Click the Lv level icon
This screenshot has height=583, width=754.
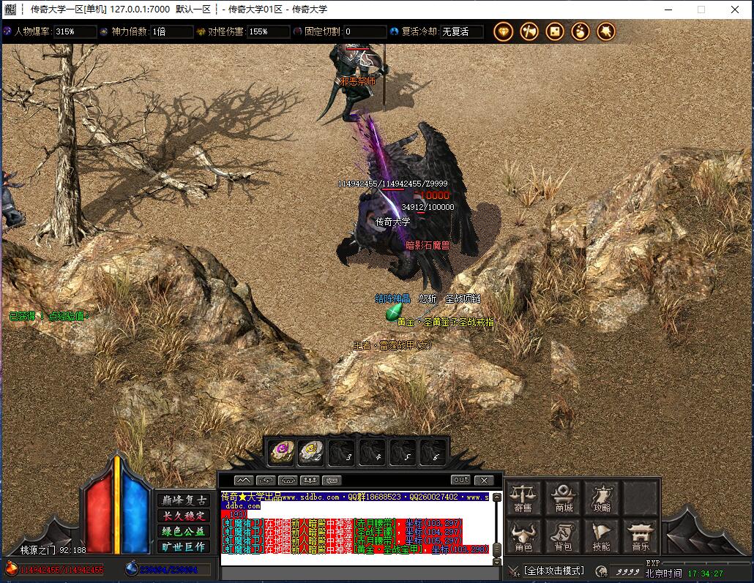click(x=601, y=571)
